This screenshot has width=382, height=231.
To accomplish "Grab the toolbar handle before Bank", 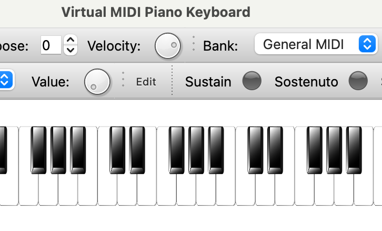I will coord(194,45).
